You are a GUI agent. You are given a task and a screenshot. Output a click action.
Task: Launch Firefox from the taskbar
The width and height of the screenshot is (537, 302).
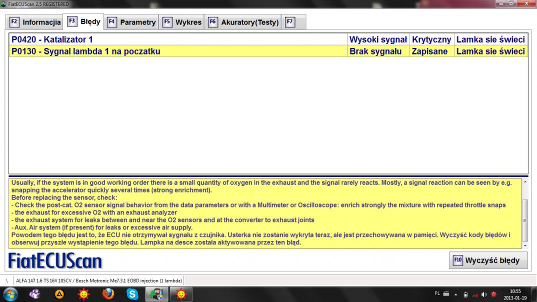point(108,294)
